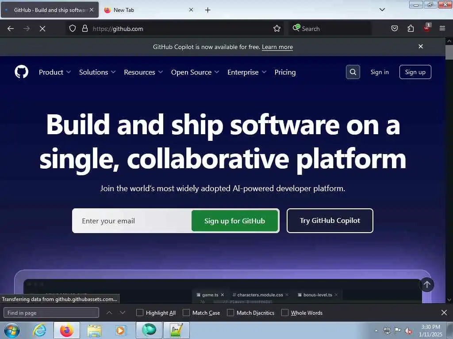
Task: Click Try GitHub Copilot button
Action: pos(330,221)
